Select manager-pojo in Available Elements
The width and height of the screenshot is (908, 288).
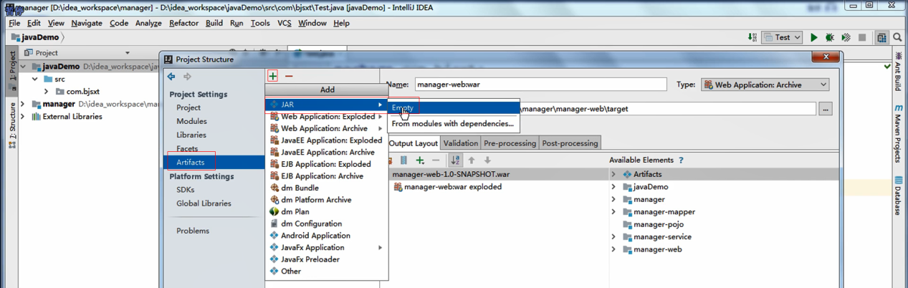click(x=659, y=224)
